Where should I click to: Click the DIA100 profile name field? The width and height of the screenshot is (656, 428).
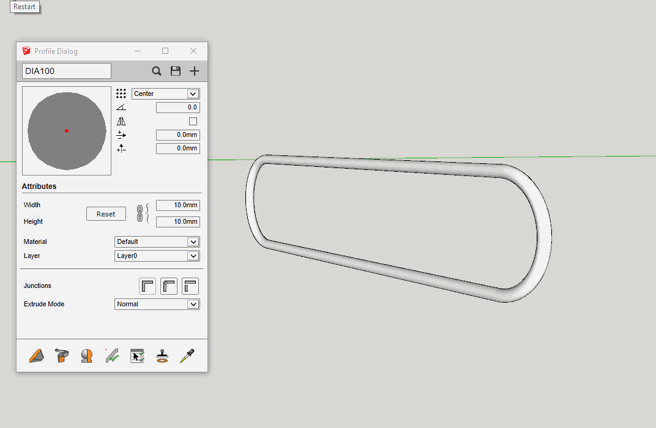click(67, 71)
